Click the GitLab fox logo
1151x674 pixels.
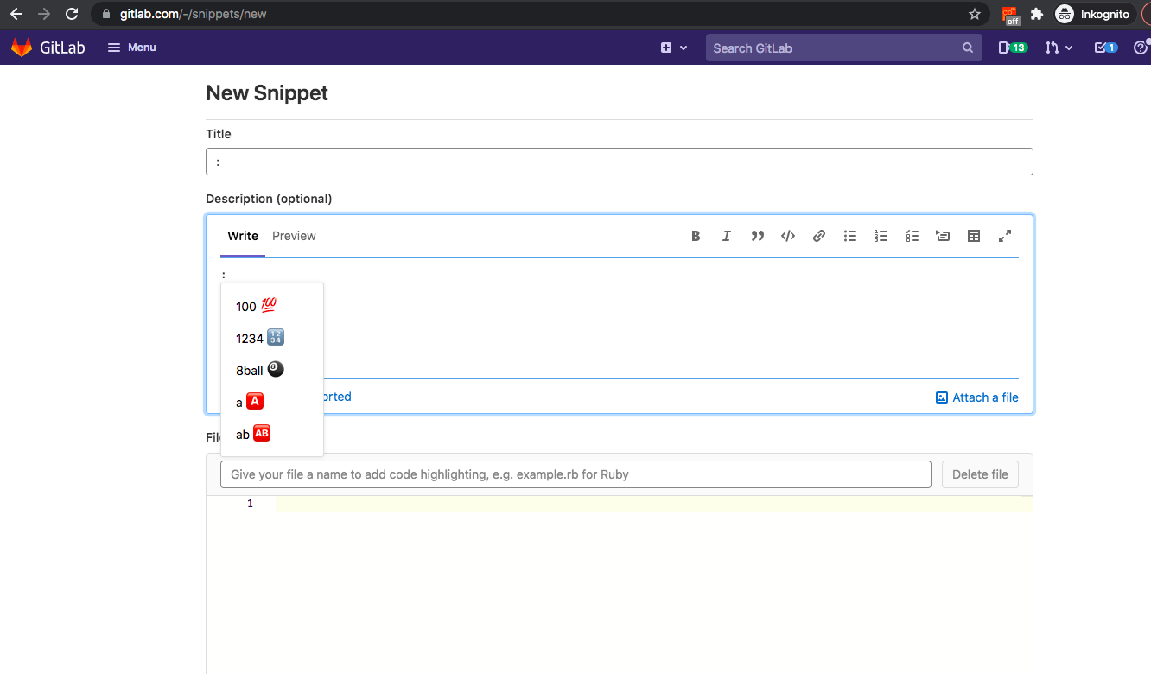coord(22,48)
